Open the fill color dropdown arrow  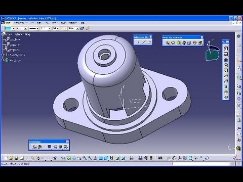(13, 28)
